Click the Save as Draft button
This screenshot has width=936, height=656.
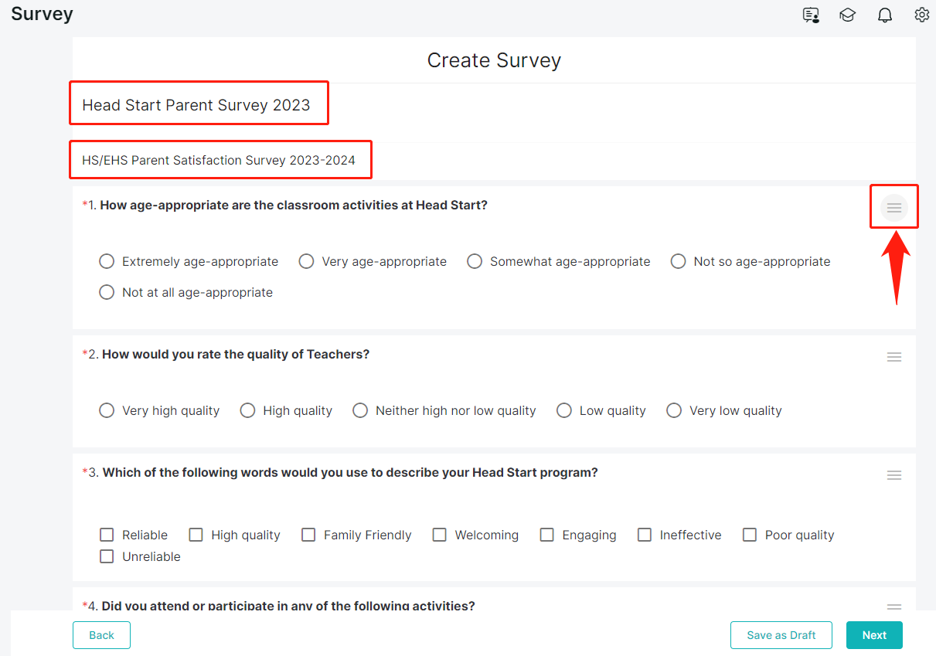781,635
